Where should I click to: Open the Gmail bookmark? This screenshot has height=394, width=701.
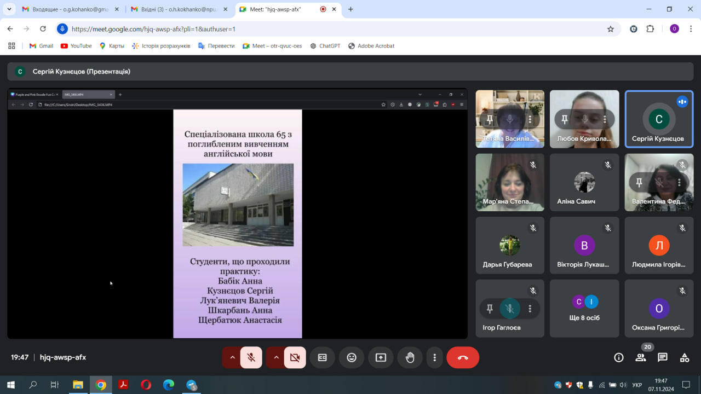coord(41,46)
